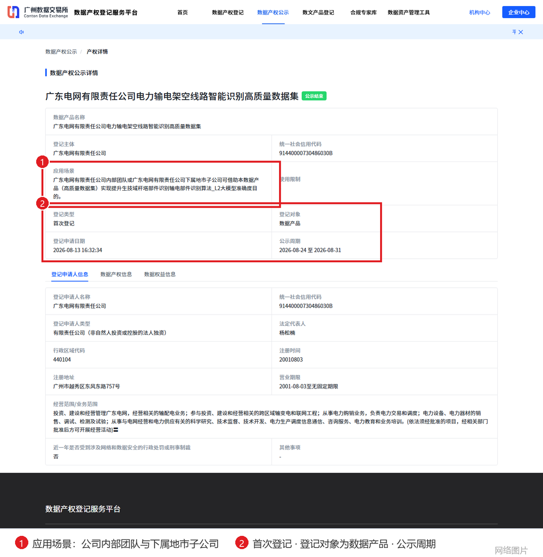Pin the announcement bar with the pin icon
The image size is (543, 557).
514,32
